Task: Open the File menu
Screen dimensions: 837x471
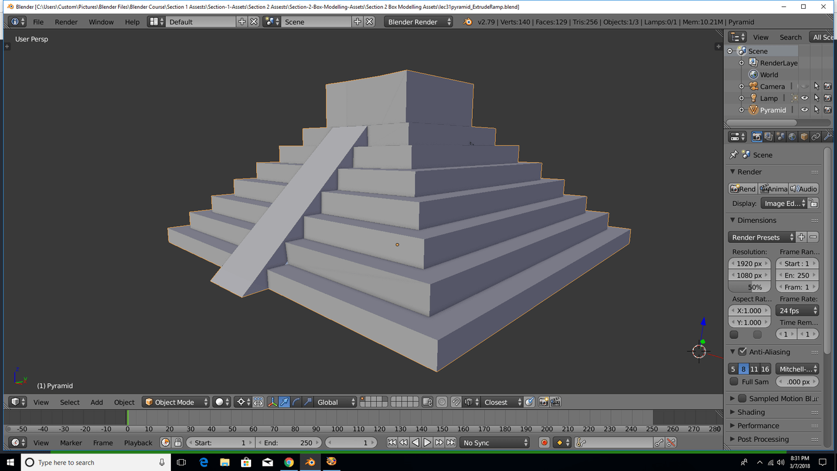Action: tap(38, 21)
